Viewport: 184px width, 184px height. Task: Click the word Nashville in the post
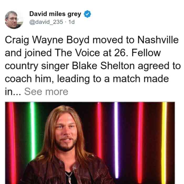(158, 40)
